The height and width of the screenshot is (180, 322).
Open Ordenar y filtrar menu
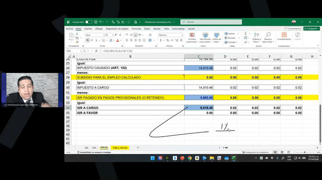point(257,38)
